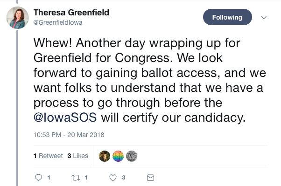Image resolution: width=281 pixels, height=186 pixels.
Task: Click the rainbow liker avatar
Action: tap(118, 156)
